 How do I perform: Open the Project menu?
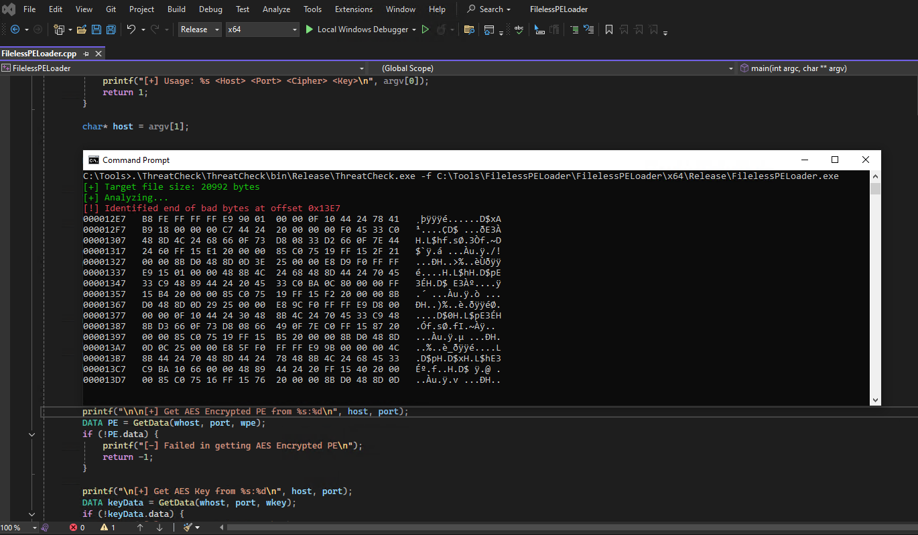(x=141, y=9)
